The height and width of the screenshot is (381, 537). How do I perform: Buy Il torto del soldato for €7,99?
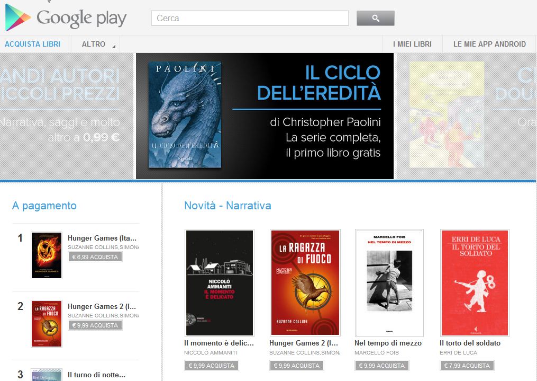pyautogui.click(x=466, y=366)
